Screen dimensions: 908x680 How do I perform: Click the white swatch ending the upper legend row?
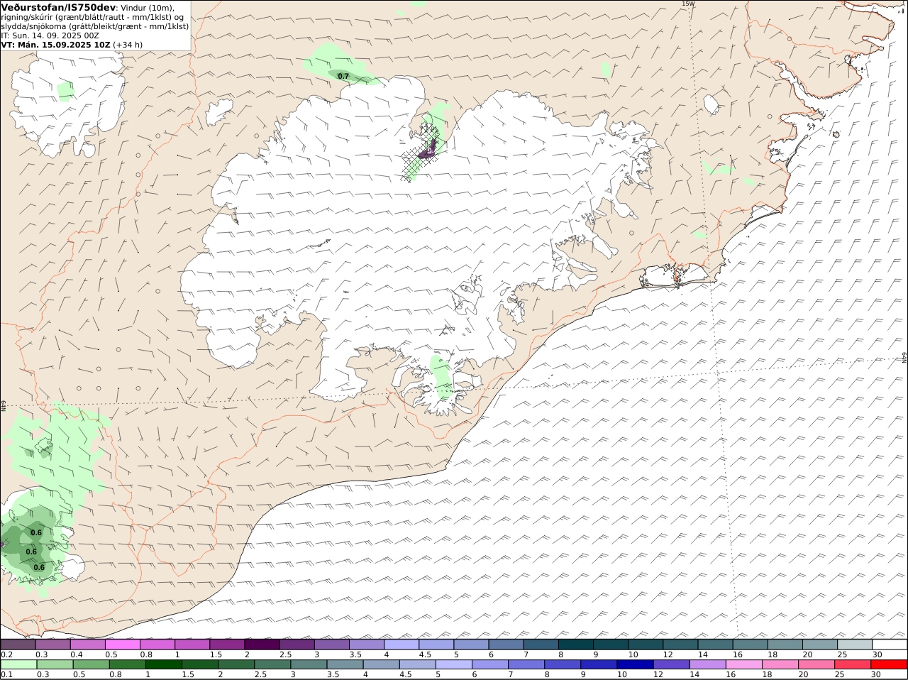890,645
